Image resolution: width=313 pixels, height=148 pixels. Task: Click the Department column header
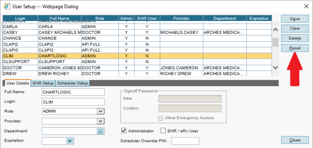[225, 18]
